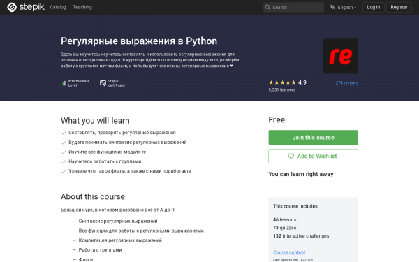Click the Log in button
Screen dimensions: 419x262
coord(374,7)
